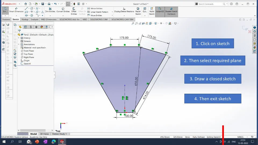
Task: Click the Open file folder icon
Action: tap(36, 4)
